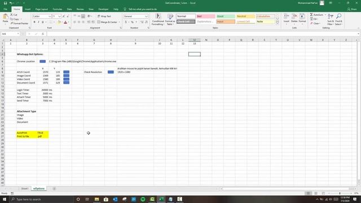Viewport: 361px width, 203px height.
Task: Switch to the Data tab
Action: click(69, 9)
